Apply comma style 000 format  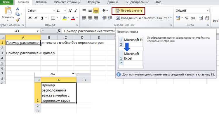click(x=193, y=18)
